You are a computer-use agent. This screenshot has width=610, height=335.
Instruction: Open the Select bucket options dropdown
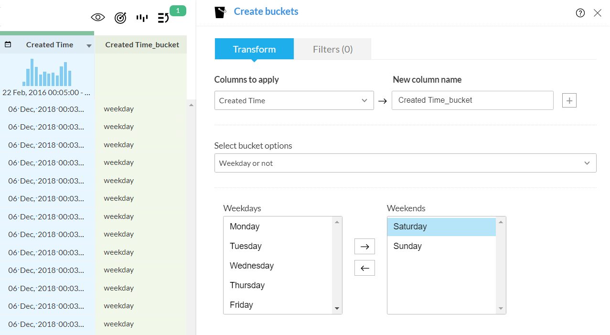pyautogui.click(x=405, y=163)
